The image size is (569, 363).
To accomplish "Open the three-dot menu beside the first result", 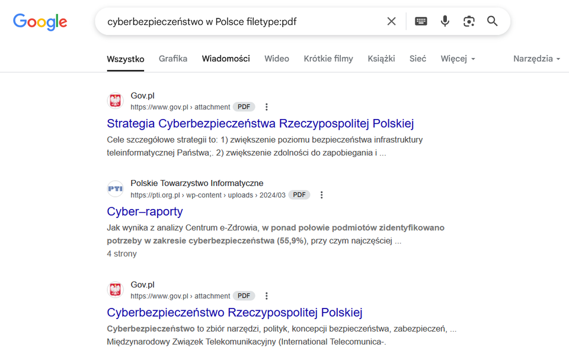I will click(266, 107).
